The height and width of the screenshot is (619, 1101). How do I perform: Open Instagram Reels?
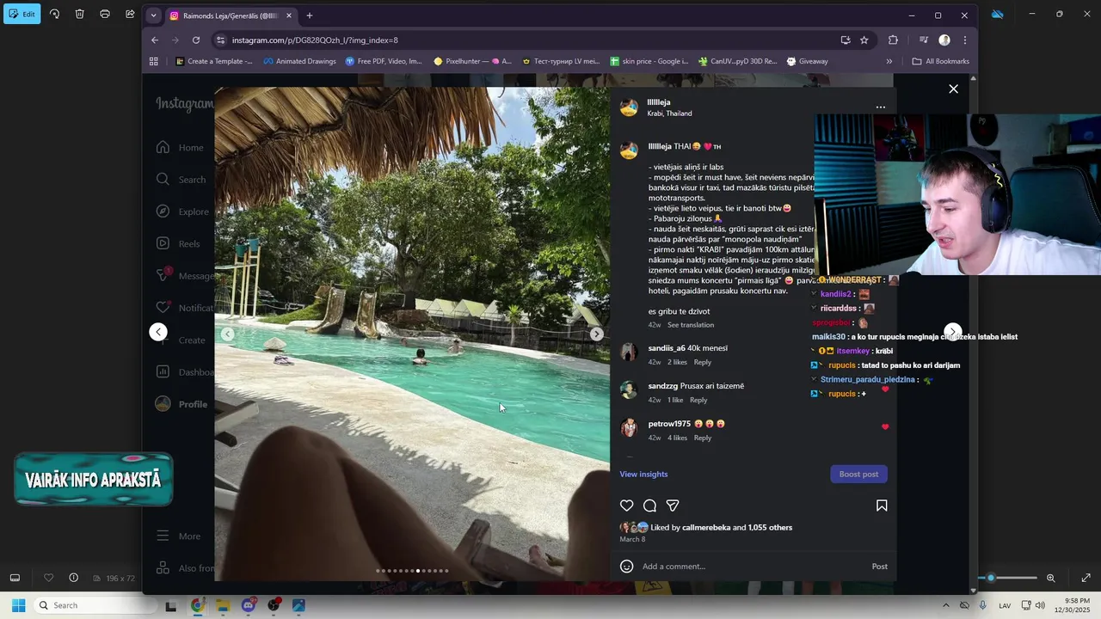pyautogui.click(x=178, y=243)
